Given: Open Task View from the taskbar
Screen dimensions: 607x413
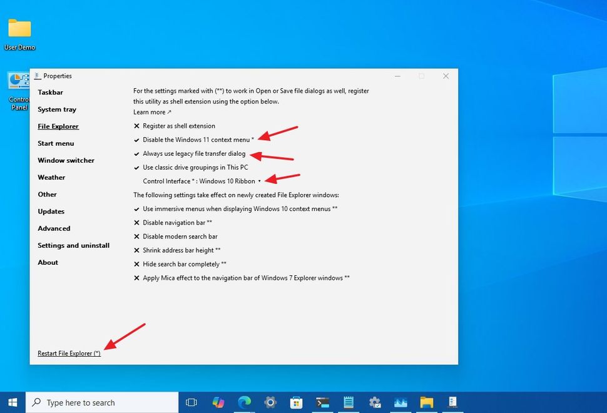Looking at the screenshot, I should pyautogui.click(x=191, y=402).
